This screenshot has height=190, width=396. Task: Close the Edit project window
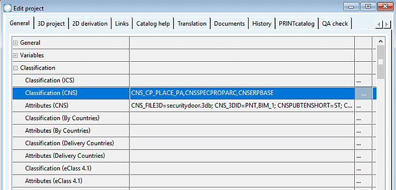[x=385, y=7]
